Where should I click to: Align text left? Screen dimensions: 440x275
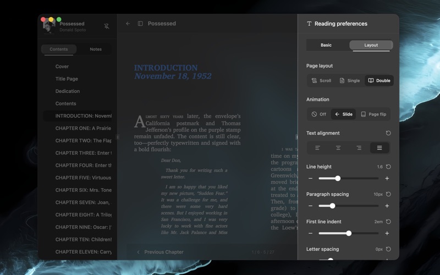[317, 148]
